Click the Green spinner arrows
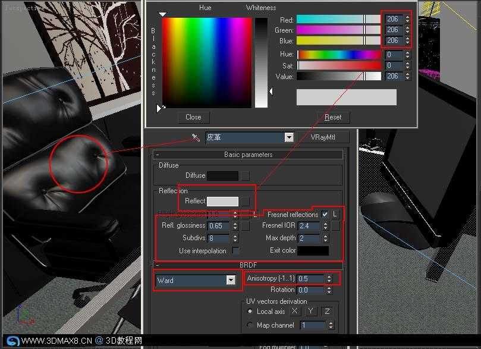This screenshot has width=481, height=349. coord(407,30)
